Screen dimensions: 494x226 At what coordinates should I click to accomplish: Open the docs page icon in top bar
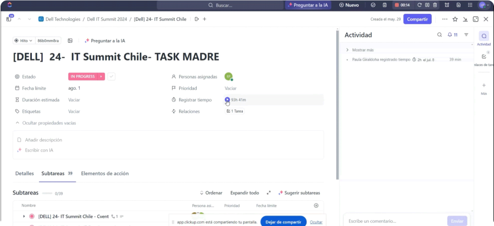(x=458, y=5)
